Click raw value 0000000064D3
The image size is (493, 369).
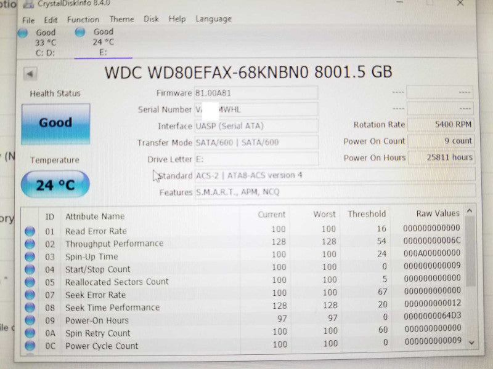click(x=433, y=315)
